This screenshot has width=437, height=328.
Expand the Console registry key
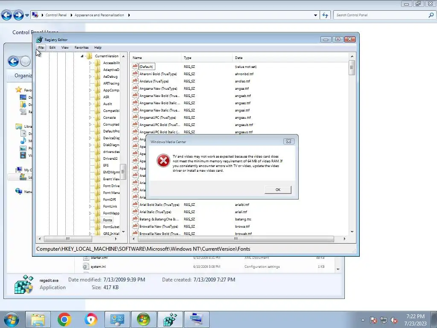(x=90, y=118)
